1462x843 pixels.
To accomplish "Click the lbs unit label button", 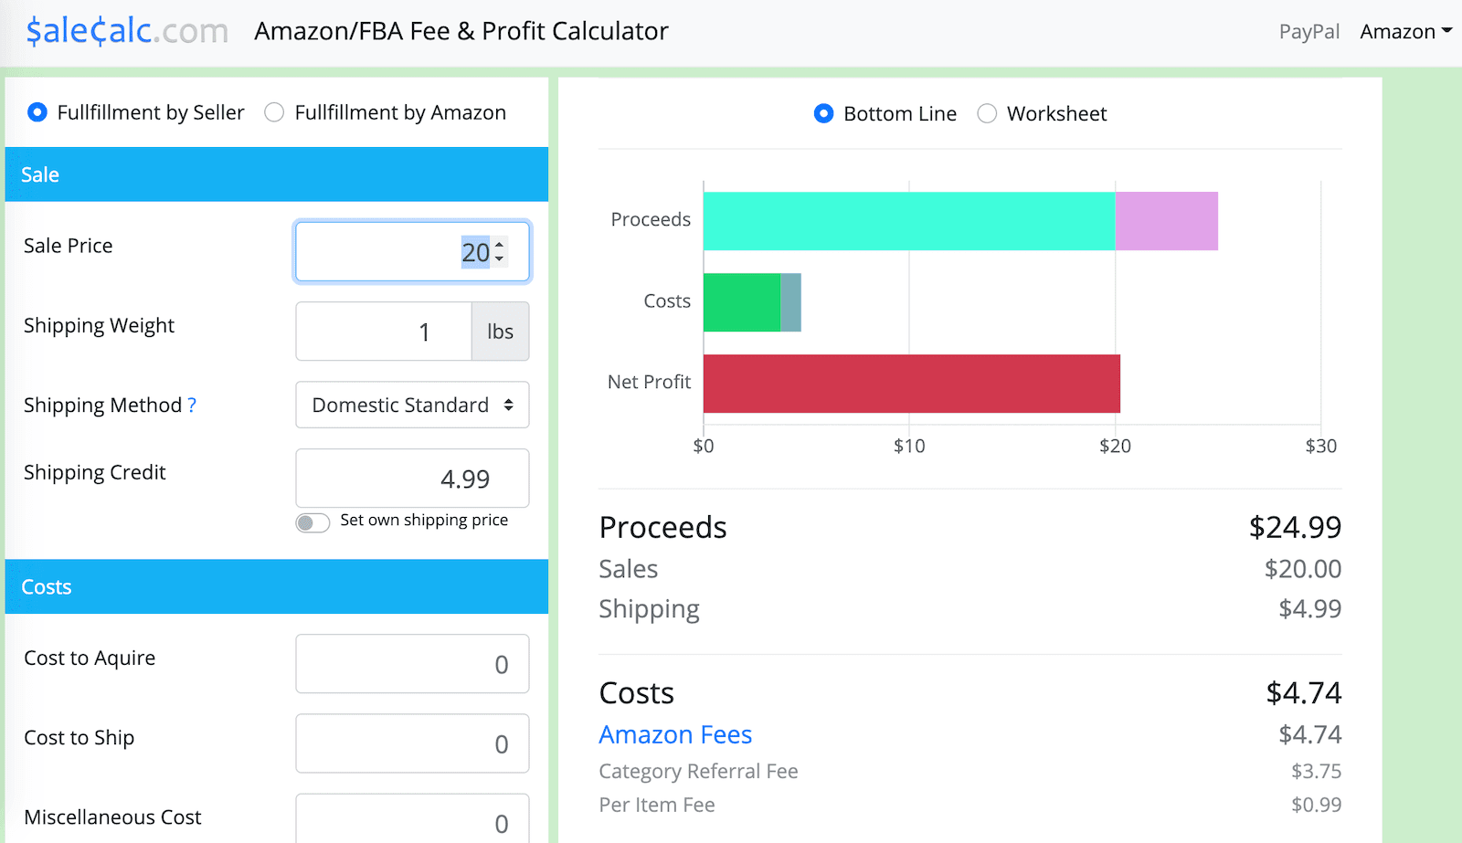I will [x=500, y=332].
